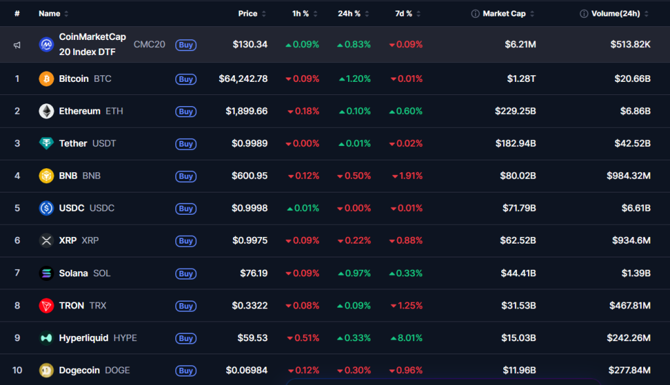Open the Tether name link
This screenshot has height=385, width=670.
[73, 143]
